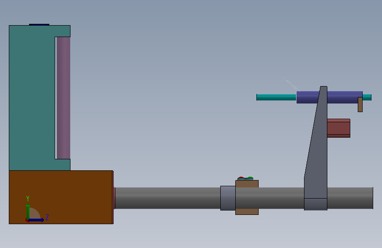Select the teal vertical column body
Image resolution: width=382 pixels, height=248 pixels.
coord(32,98)
